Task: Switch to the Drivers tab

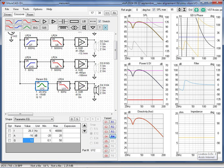Action: [x=8, y=14]
